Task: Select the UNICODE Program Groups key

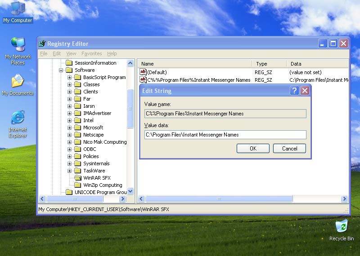Action: tap(100, 192)
